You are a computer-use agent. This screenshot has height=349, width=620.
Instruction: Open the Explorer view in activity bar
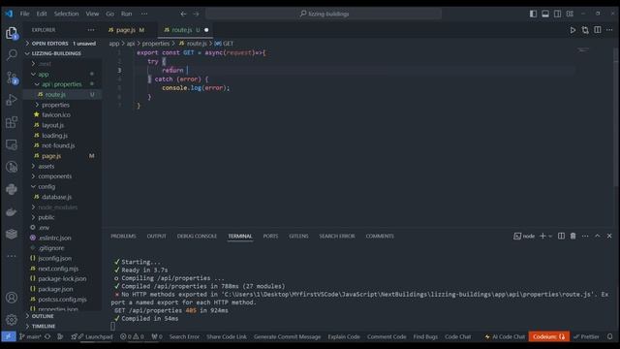[12, 33]
